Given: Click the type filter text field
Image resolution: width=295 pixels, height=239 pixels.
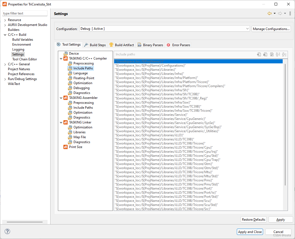Looking at the screenshot, I should coord(25,13).
